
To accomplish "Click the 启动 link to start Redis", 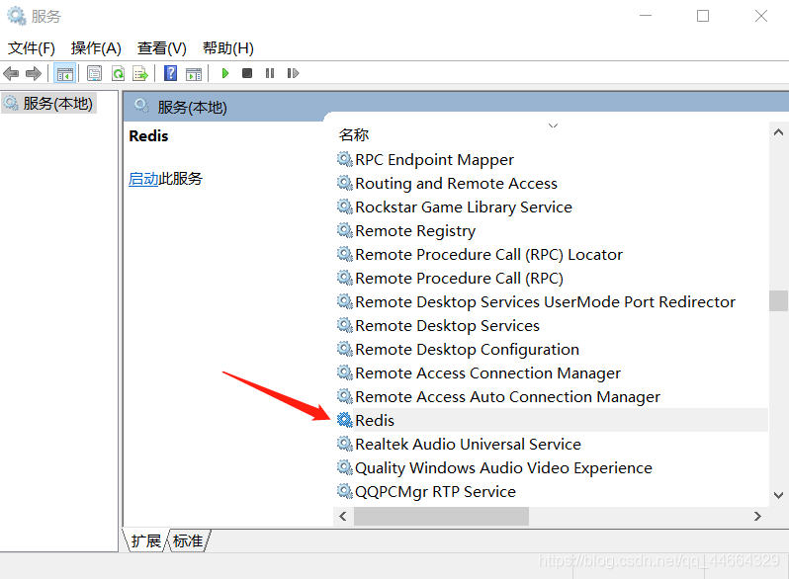I will (143, 179).
